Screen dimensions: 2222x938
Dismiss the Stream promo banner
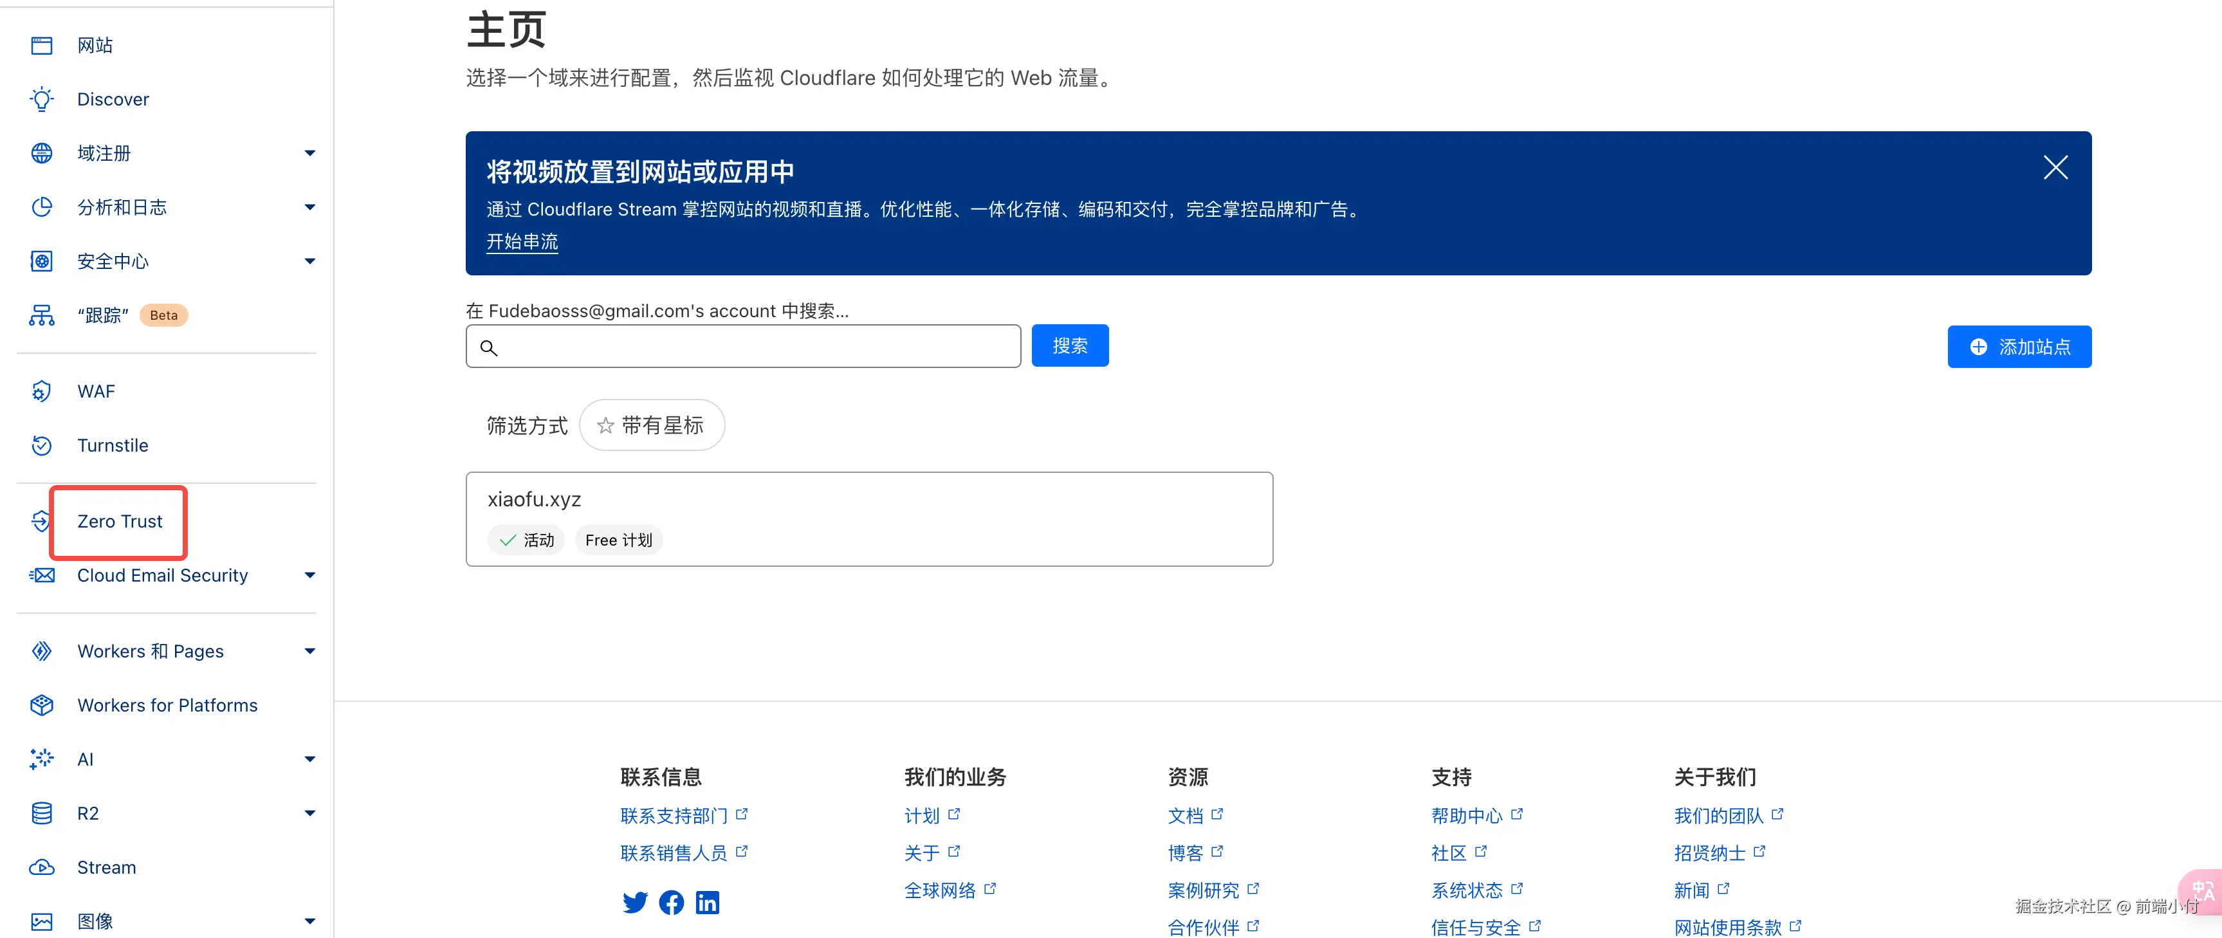pyautogui.click(x=2055, y=167)
